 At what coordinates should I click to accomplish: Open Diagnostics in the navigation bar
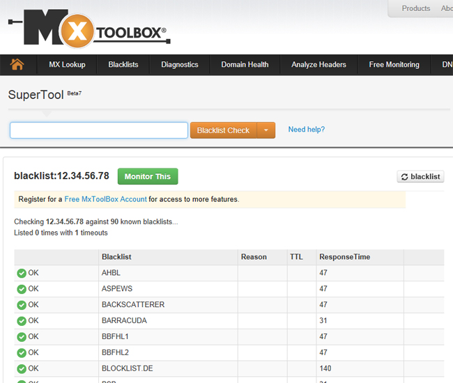(180, 64)
